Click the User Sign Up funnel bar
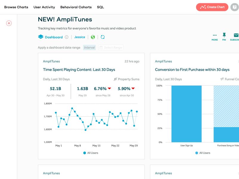Image resolution: width=239 pixels, height=179 pixels. (186, 114)
